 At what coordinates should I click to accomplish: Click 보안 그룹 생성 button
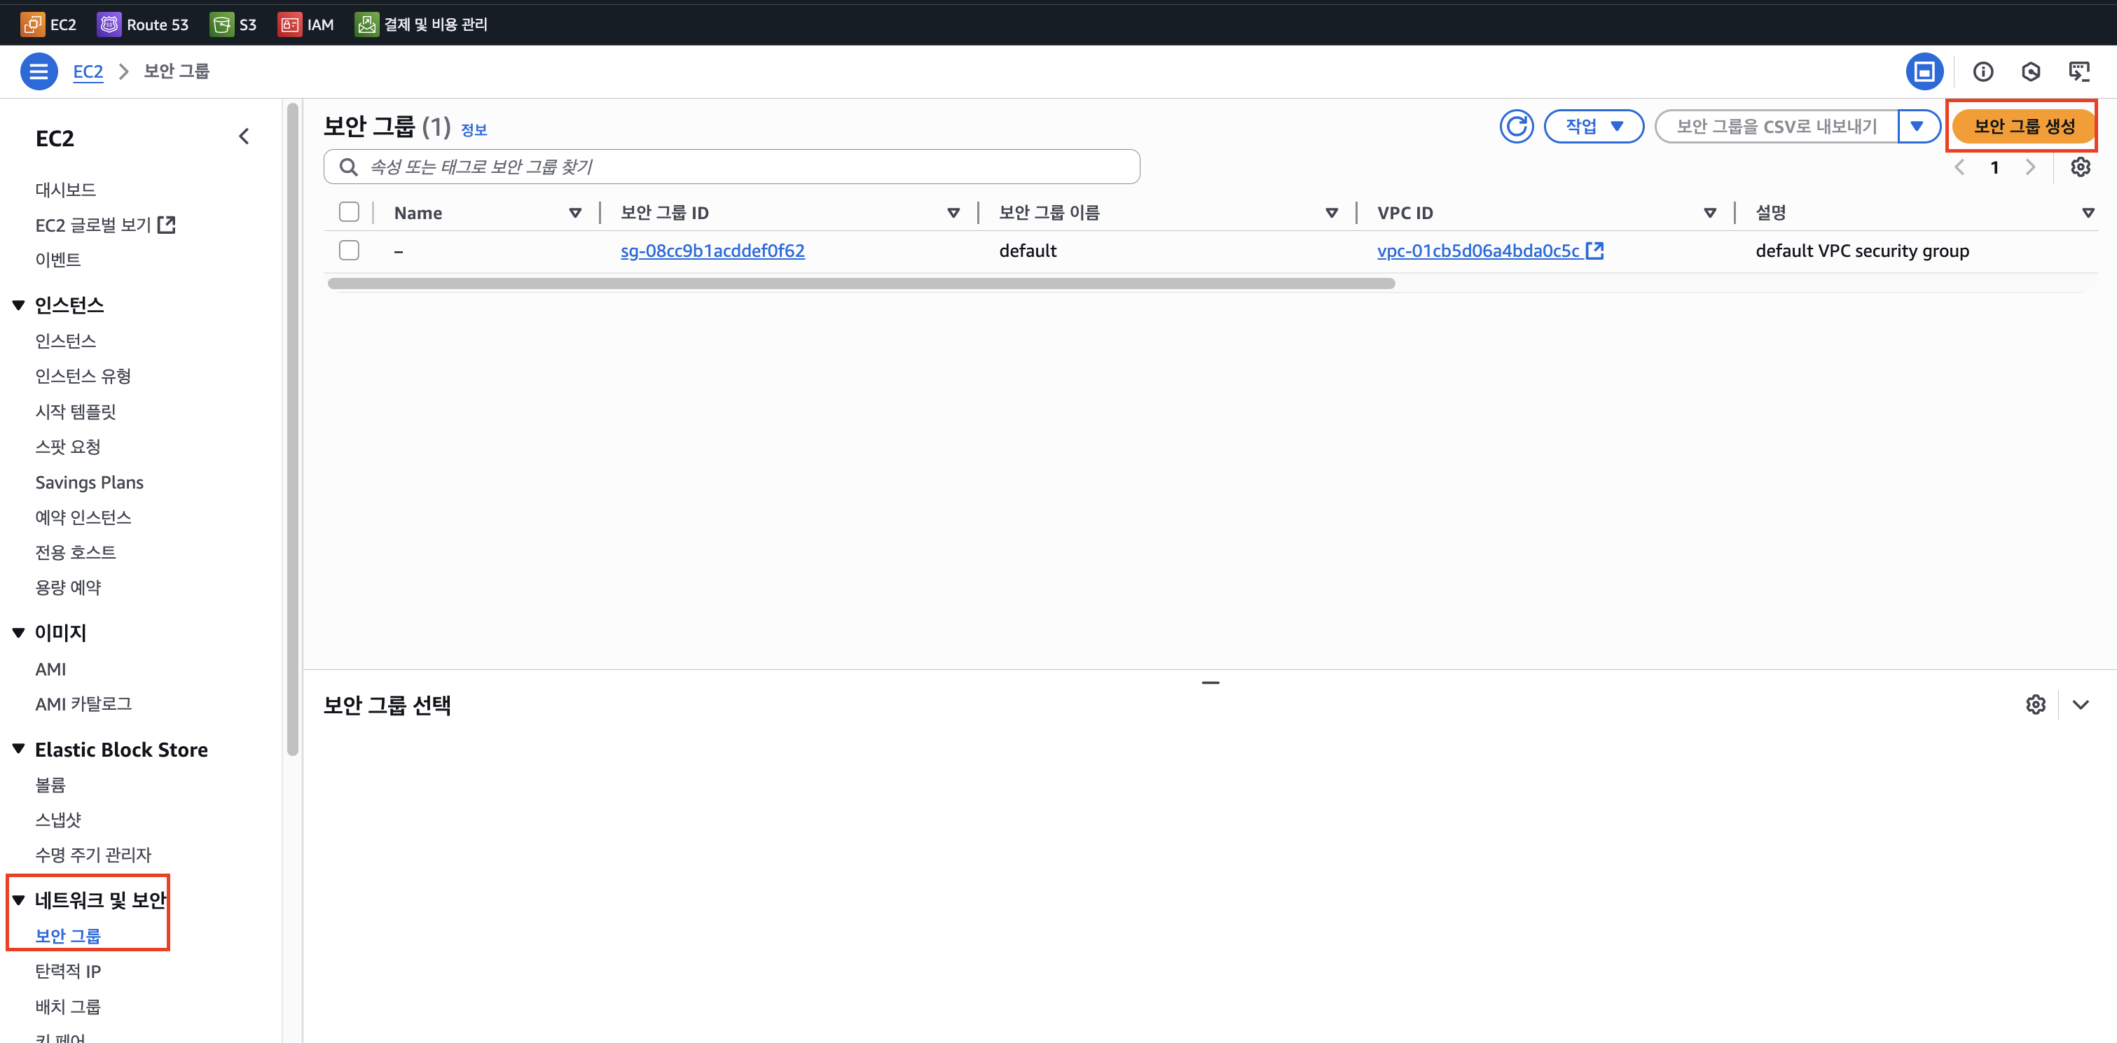coord(2023,127)
